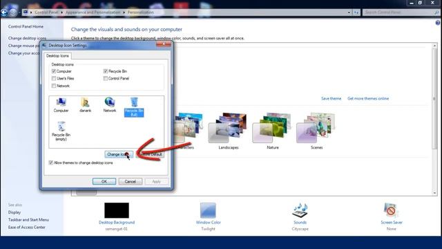Click the Change Icon button
Image resolution: width=442 pixels, height=249 pixels.
pos(119,154)
